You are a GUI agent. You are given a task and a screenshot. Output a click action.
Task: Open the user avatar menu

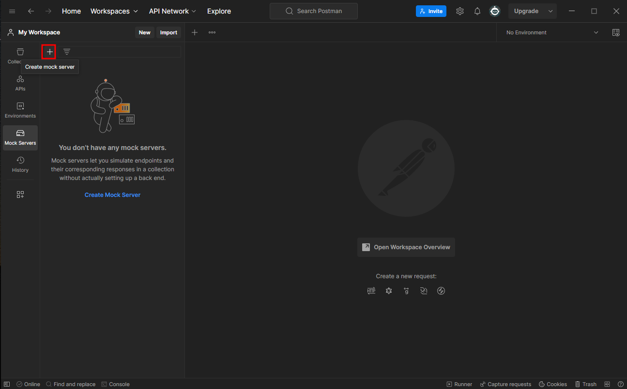tap(495, 11)
